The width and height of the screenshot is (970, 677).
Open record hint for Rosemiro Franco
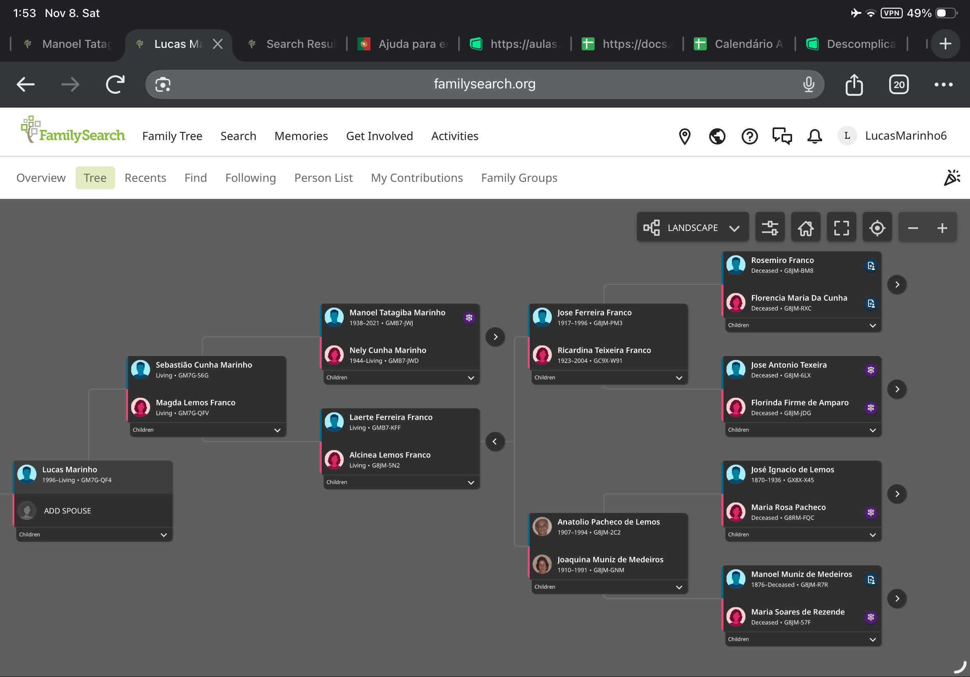click(x=871, y=265)
